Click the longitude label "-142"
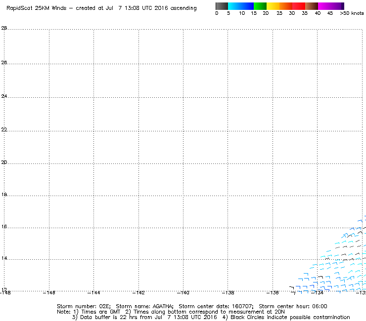366x321 pixels. pos(138,292)
